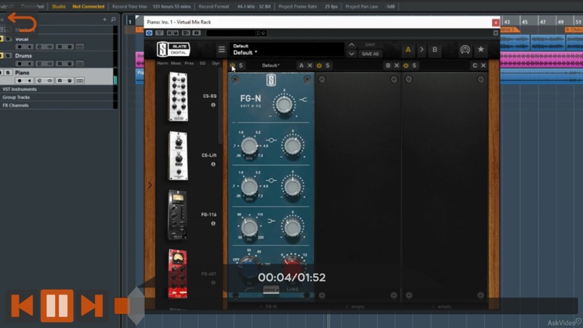The image size is (583, 328).
Task: Solo rack slot B
Action: pyautogui.click(x=327, y=65)
